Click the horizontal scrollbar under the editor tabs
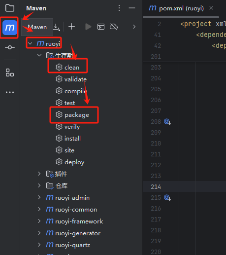This screenshot has width=226, height=255. click(181, 17)
